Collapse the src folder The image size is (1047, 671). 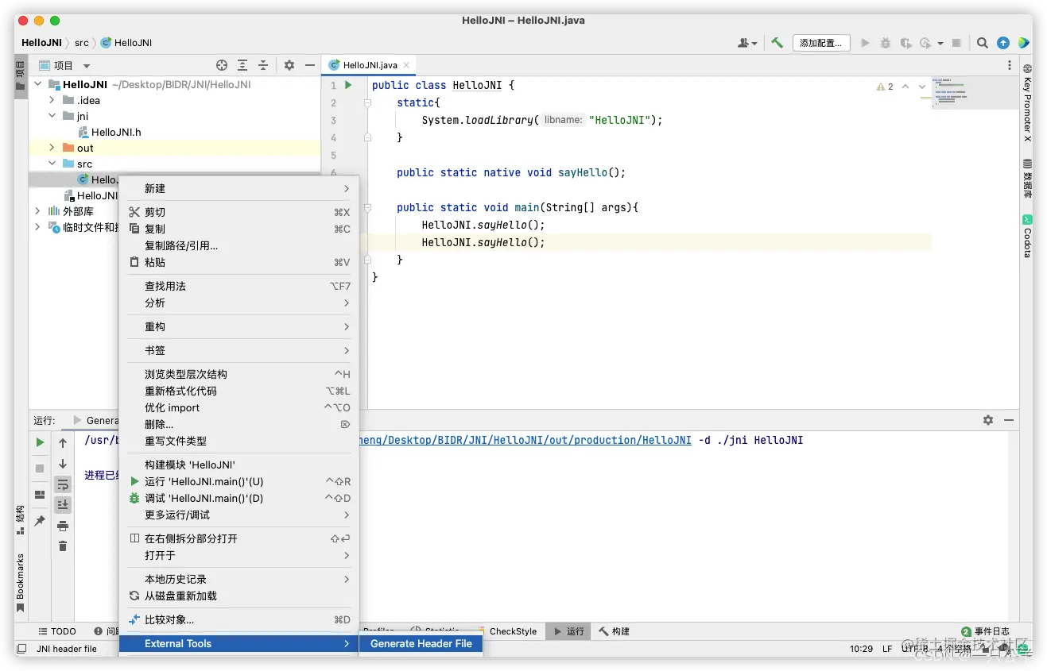(52, 164)
